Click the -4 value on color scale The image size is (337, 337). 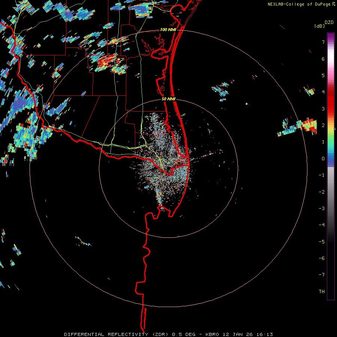point(322,225)
